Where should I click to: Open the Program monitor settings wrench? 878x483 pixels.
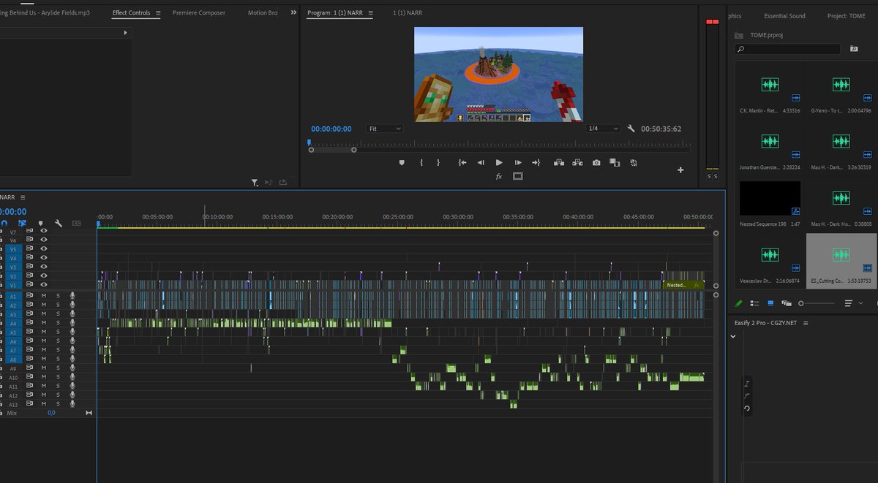[x=632, y=129]
